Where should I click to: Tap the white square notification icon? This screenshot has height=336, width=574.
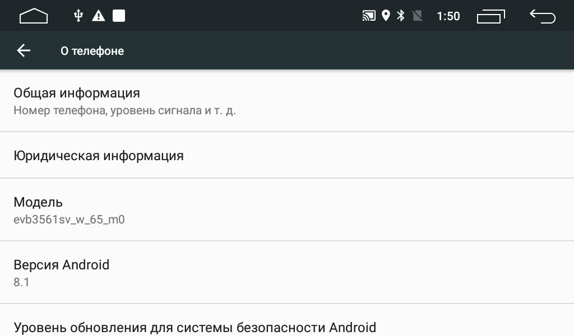tap(119, 16)
